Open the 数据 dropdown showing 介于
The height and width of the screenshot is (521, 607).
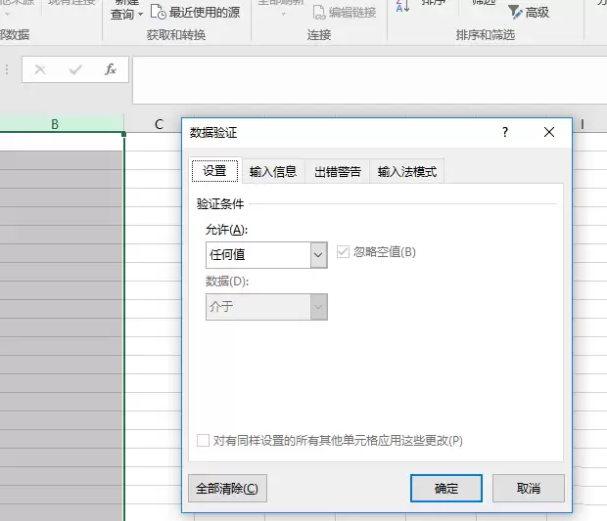(266, 307)
